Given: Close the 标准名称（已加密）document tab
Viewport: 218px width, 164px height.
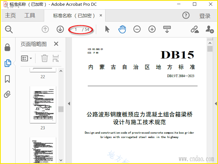Looking at the screenshot, I should tap(101, 15).
